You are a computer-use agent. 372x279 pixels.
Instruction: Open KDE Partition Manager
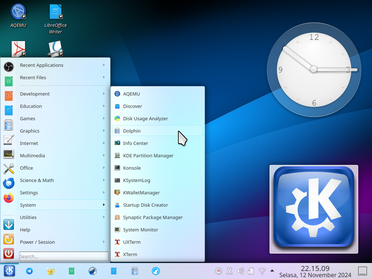tap(158, 155)
